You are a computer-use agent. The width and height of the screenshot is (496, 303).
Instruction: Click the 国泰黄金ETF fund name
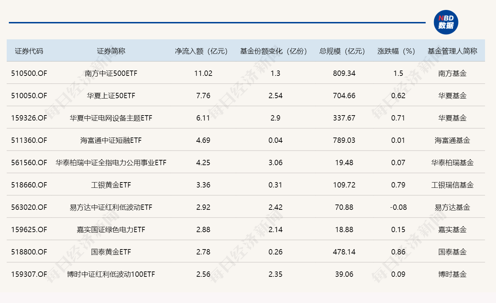click(111, 252)
